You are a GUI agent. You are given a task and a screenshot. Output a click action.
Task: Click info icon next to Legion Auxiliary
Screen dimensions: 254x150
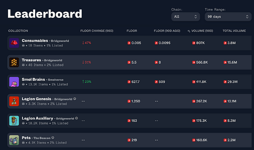pos(76,118)
